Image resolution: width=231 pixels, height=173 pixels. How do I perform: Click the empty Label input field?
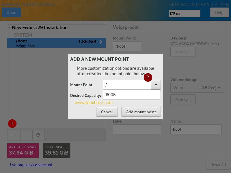click(137, 129)
